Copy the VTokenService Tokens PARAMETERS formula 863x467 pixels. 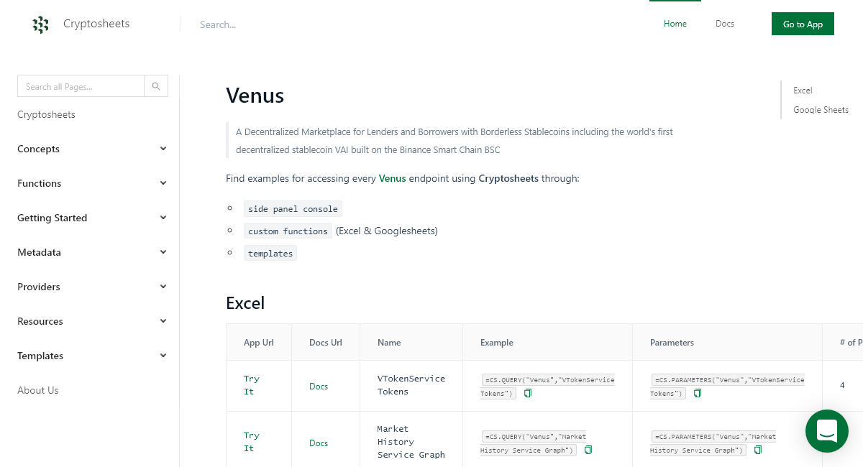[697, 393]
